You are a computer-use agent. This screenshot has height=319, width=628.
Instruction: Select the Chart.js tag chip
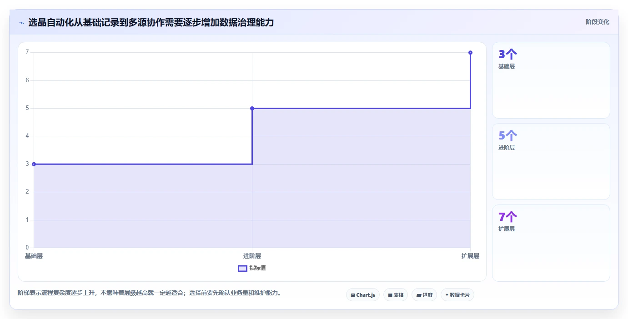click(x=363, y=295)
